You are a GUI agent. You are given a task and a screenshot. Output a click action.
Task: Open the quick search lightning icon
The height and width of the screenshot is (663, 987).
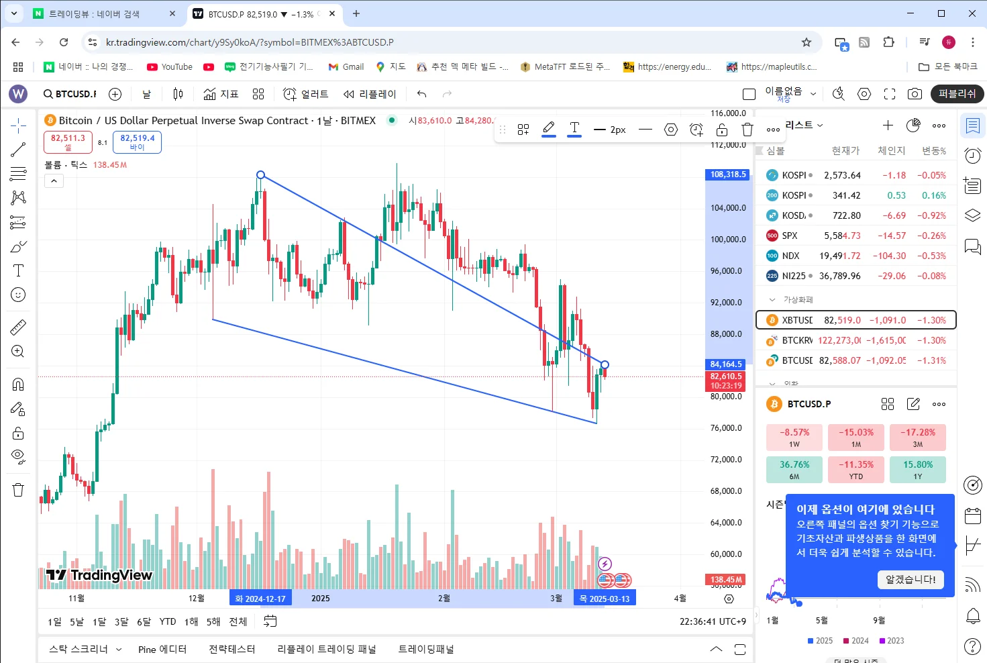point(838,94)
